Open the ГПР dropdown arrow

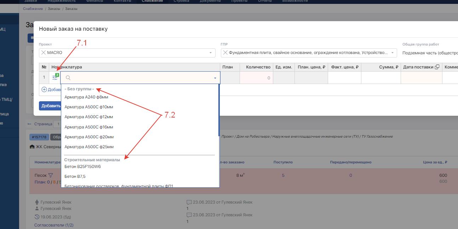pos(392,53)
